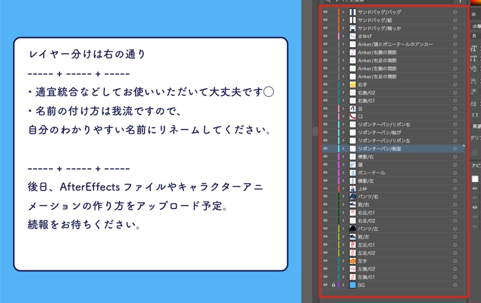Expand the 左足/01 layer
The width and height of the screenshot is (481, 303).
coord(343,245)
